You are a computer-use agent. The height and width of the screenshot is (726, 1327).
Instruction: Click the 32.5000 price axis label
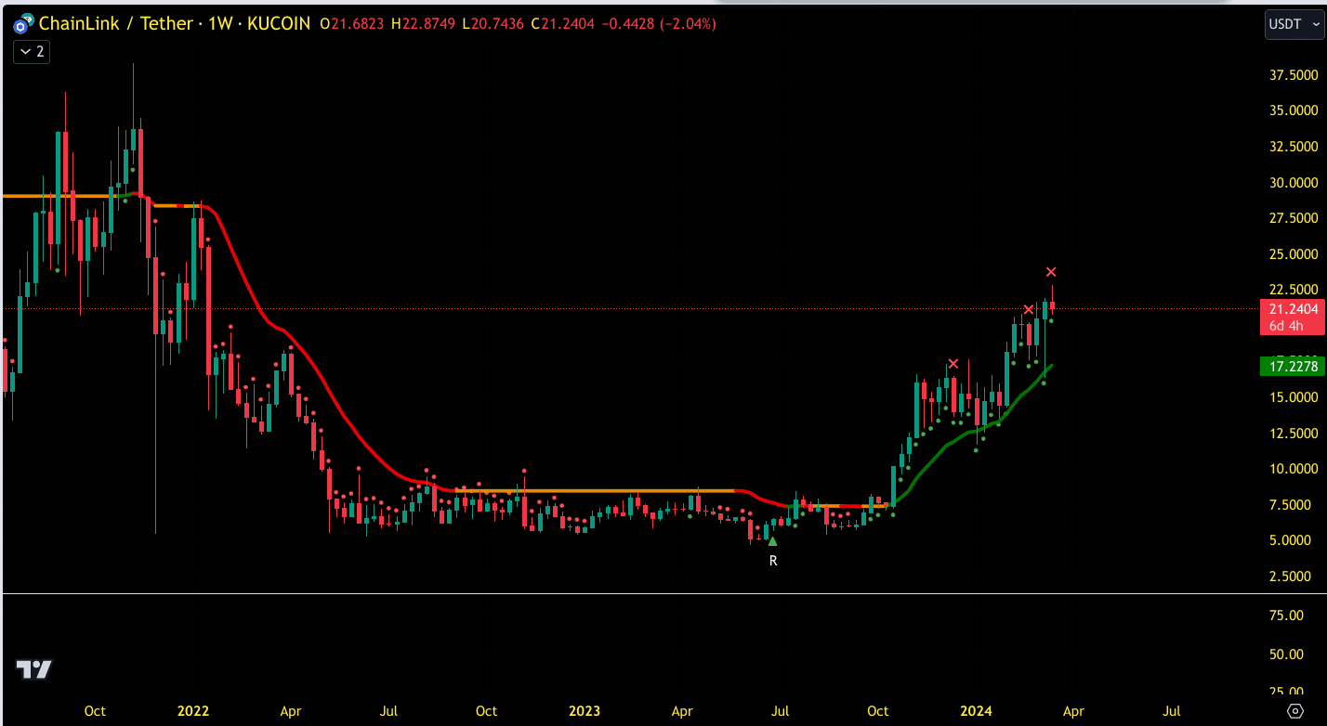pyautogui.click(x=1294, y=147)
